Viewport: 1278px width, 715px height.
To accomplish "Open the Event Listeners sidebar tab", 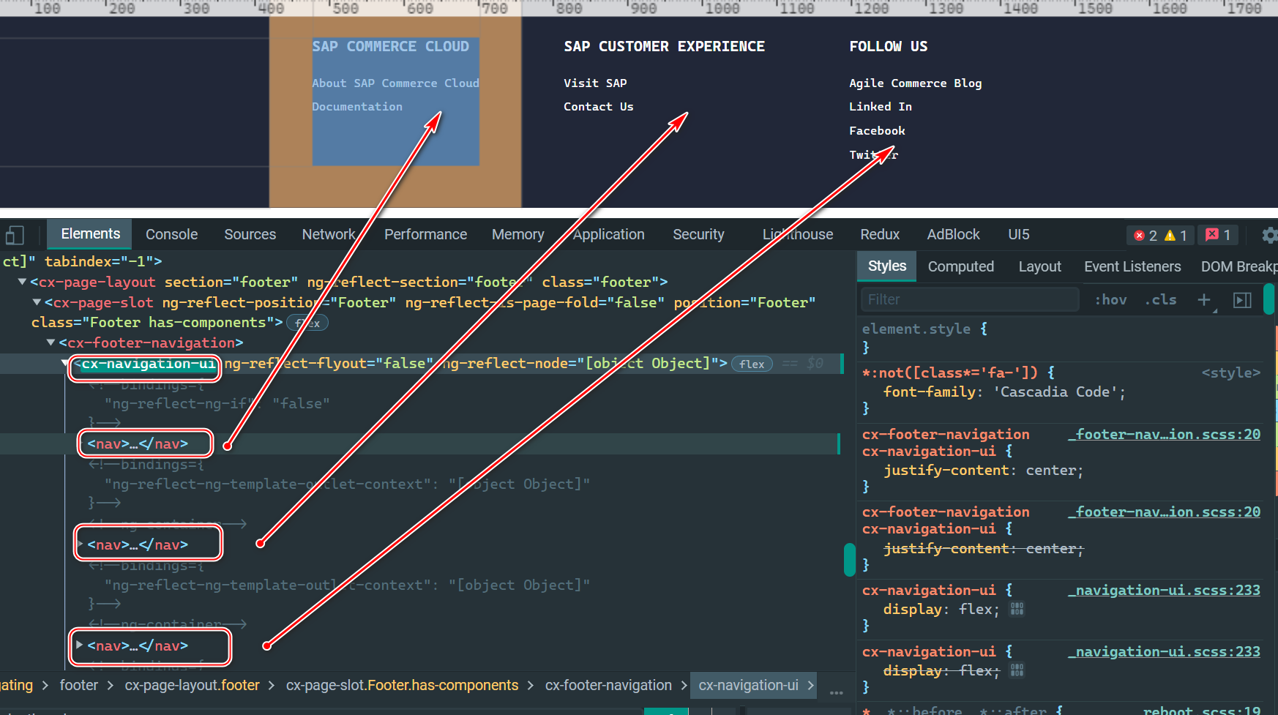I will point(1132,266).
